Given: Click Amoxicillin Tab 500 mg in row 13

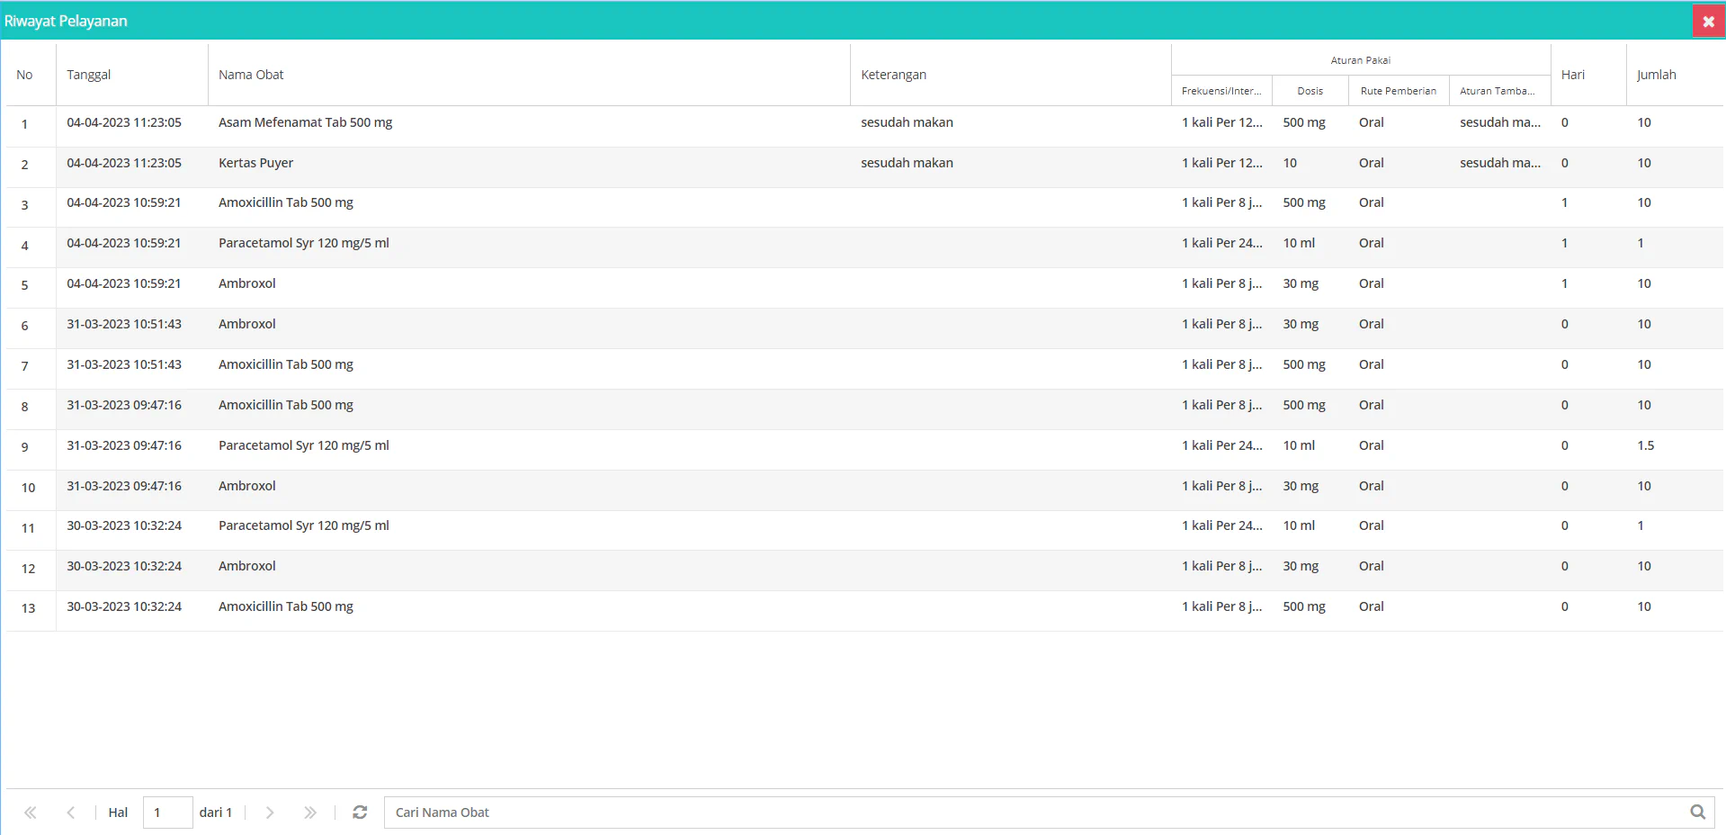Looking at the screenshot, I should pyautogui.click(x=286, y=606).
